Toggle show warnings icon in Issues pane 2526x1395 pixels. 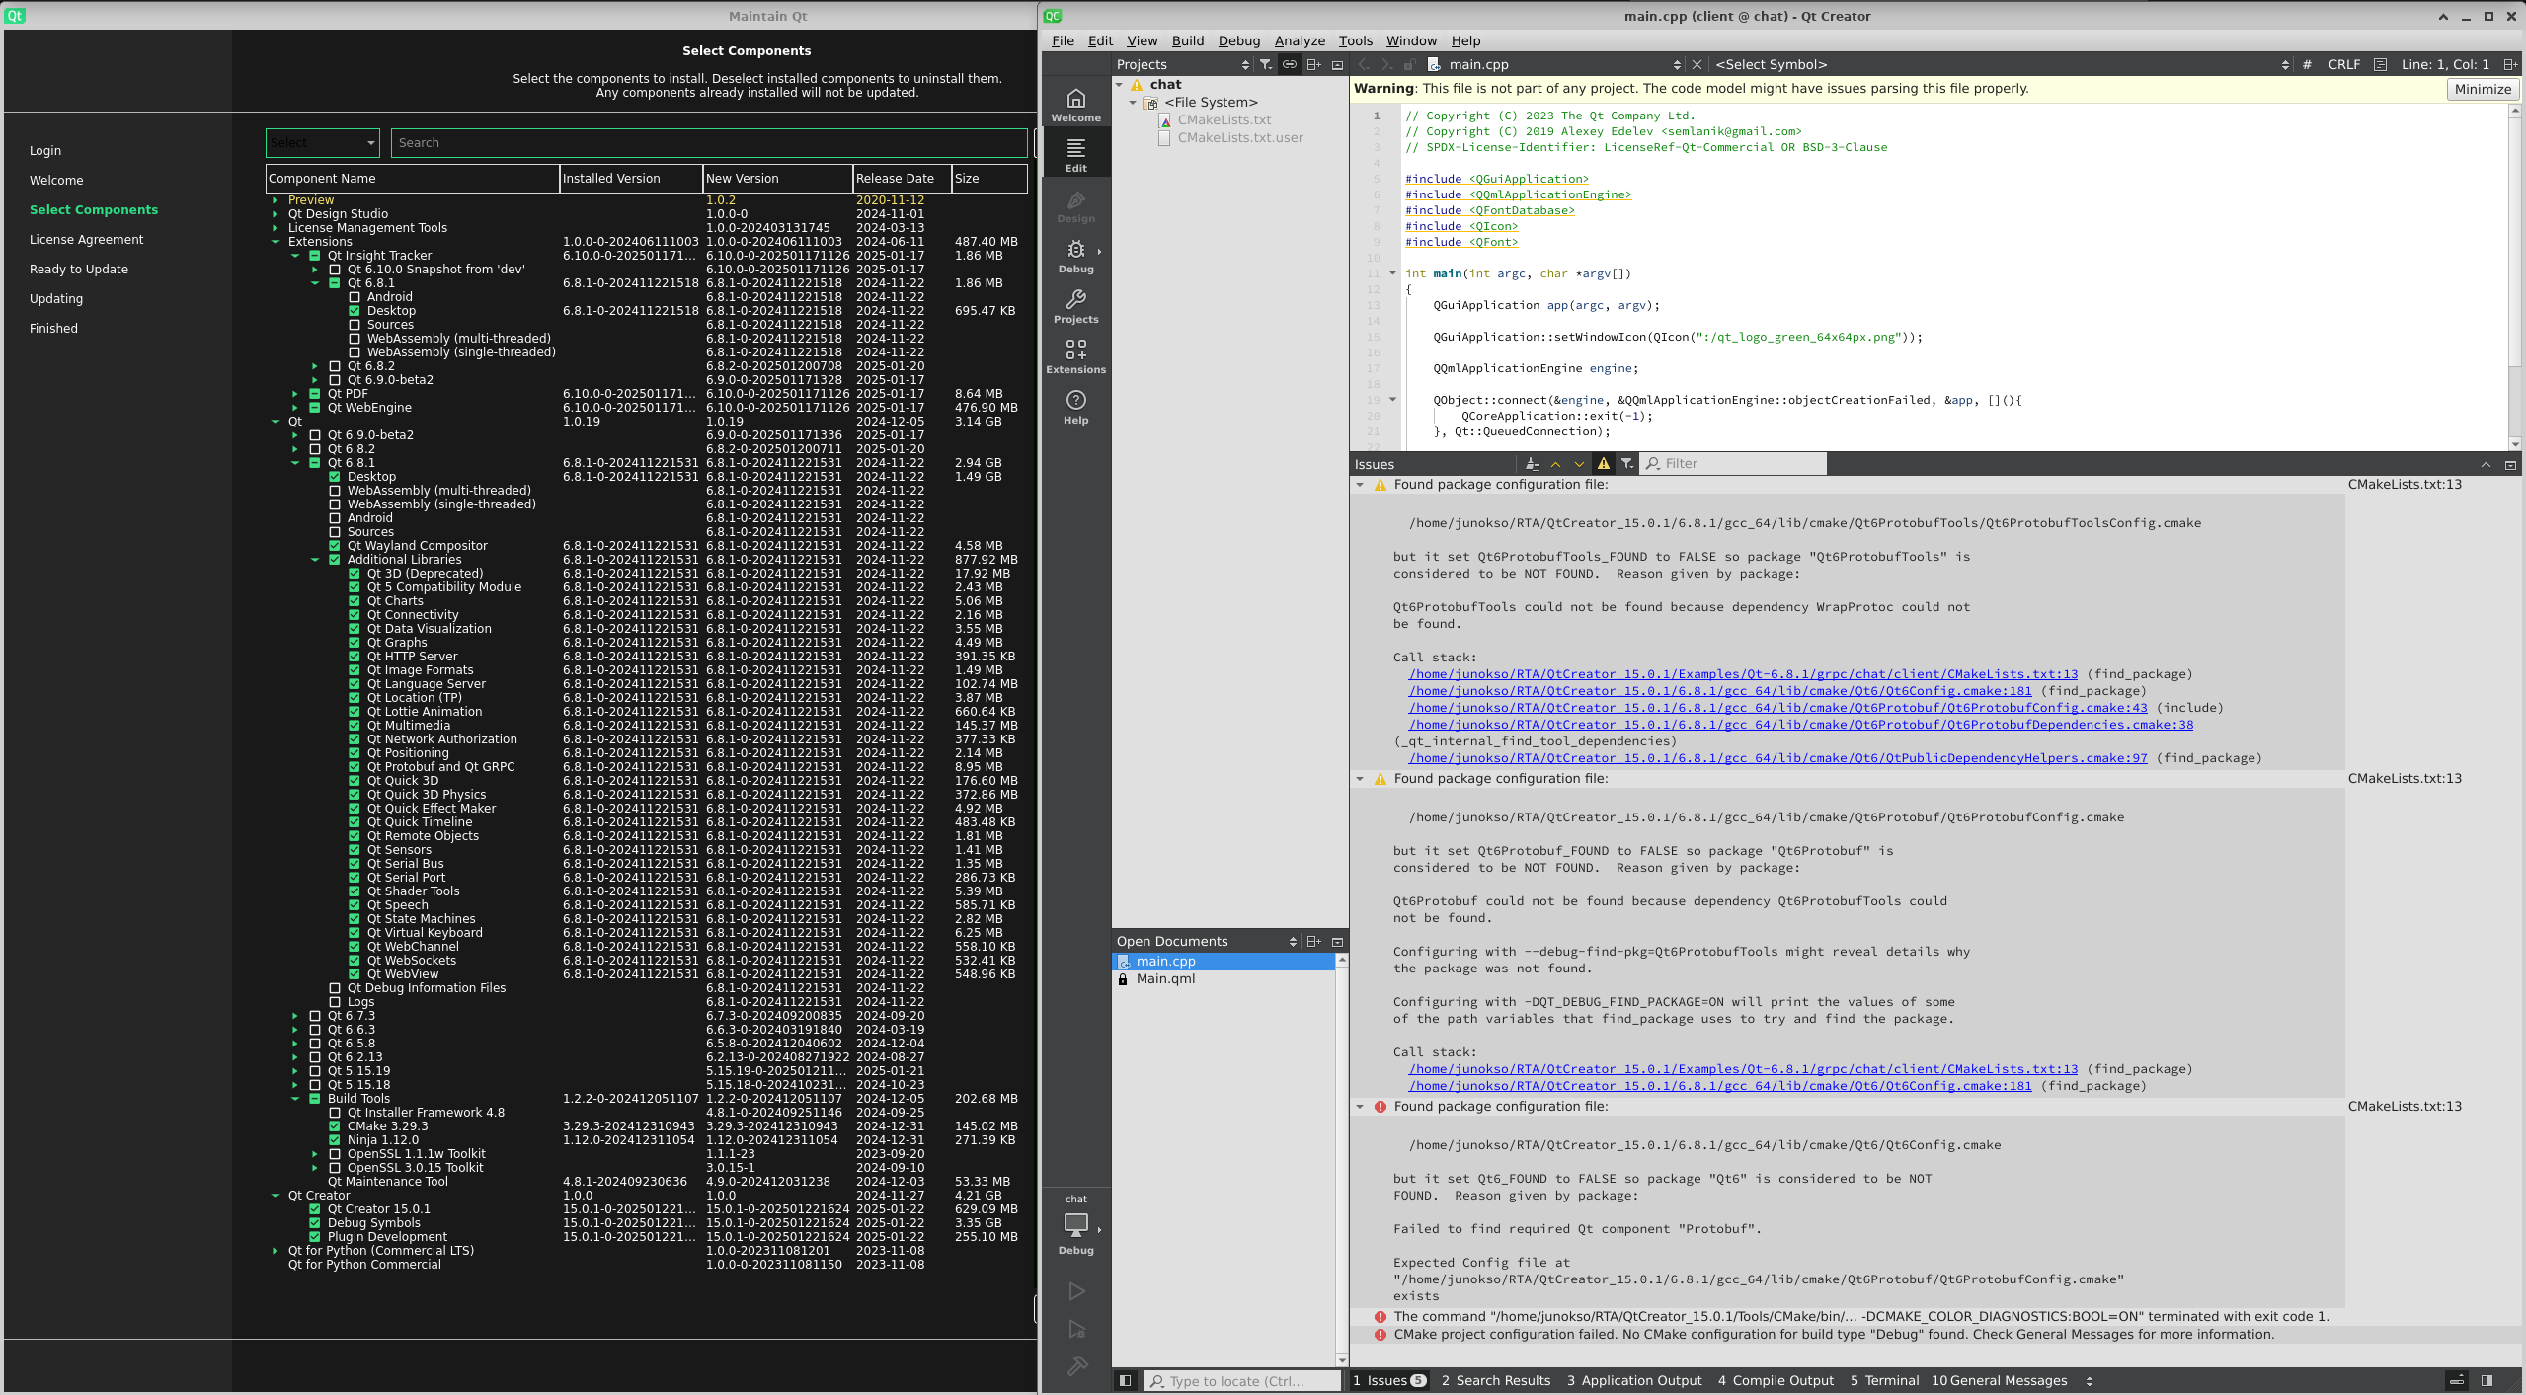(x=1604, y=464)
